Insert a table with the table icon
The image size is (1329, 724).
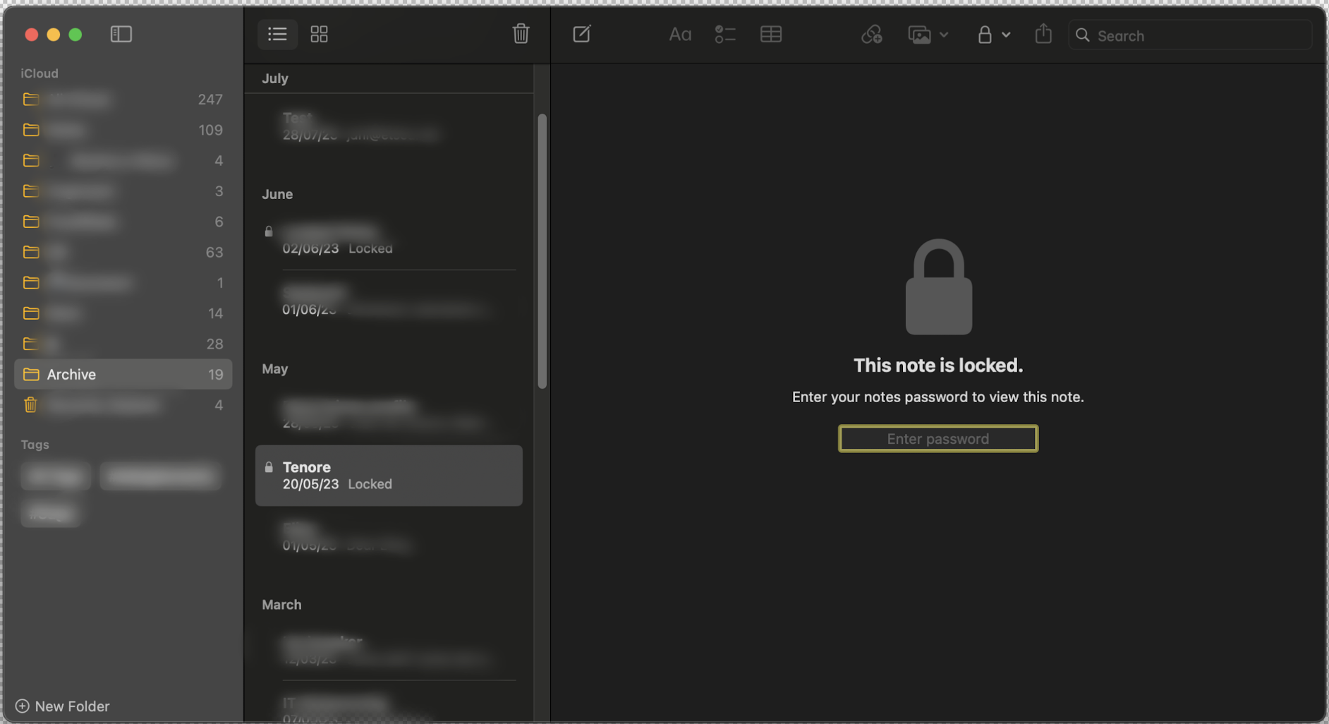click(771, 35)
